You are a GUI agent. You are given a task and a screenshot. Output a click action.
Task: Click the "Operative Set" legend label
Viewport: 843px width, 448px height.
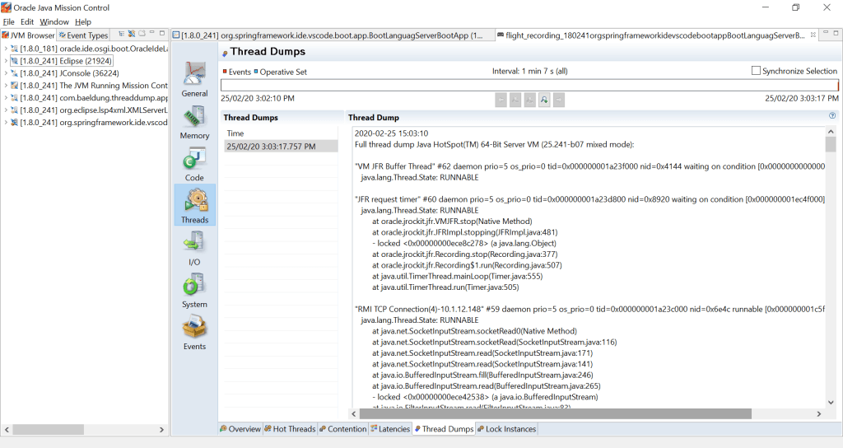[283, 72]
